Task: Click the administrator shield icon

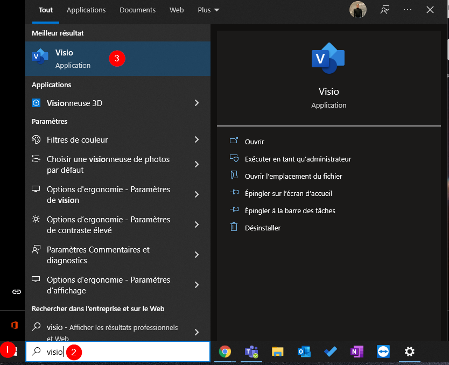Action: pyautogui.click(x=234, y=158)
